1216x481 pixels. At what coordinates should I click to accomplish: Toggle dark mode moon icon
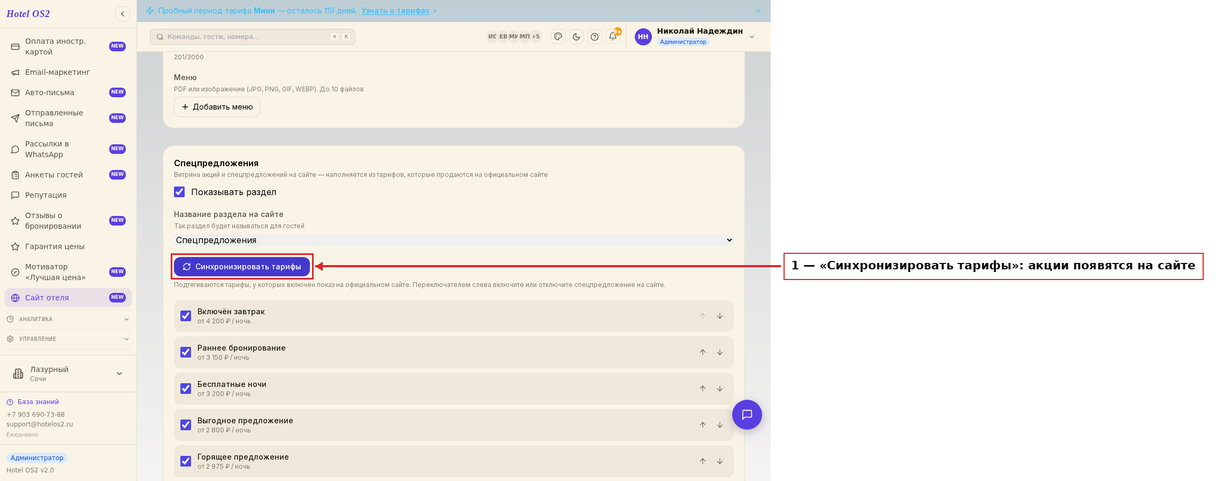576,36
